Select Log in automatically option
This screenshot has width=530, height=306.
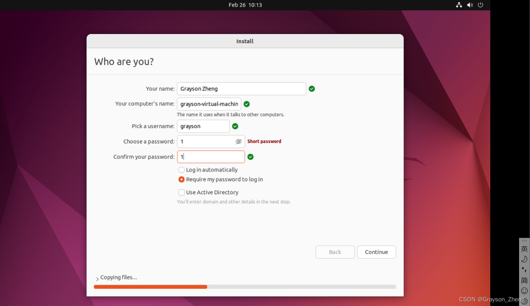(x=181, y=170)
